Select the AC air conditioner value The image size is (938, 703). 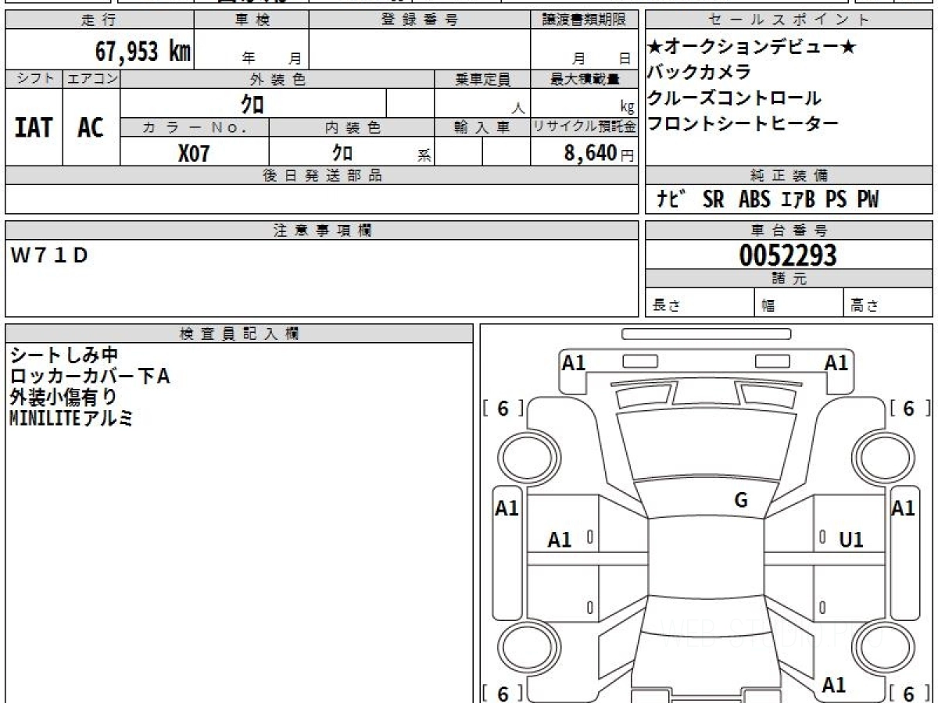(x=91, y=127)
